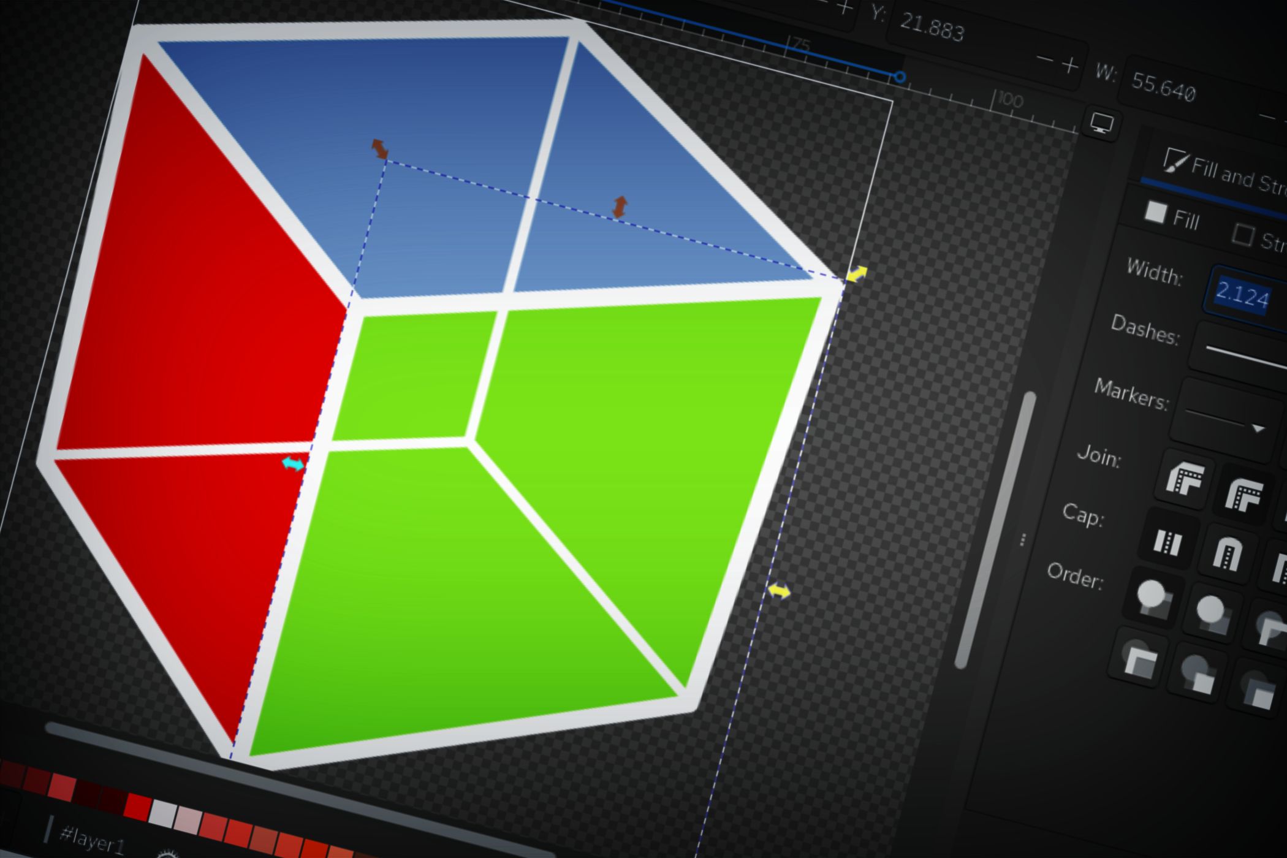Image resolution: width=1287 pixels, height=858 pixels.
Task: Pick the first paint order icon
Action: (1152, 596)
